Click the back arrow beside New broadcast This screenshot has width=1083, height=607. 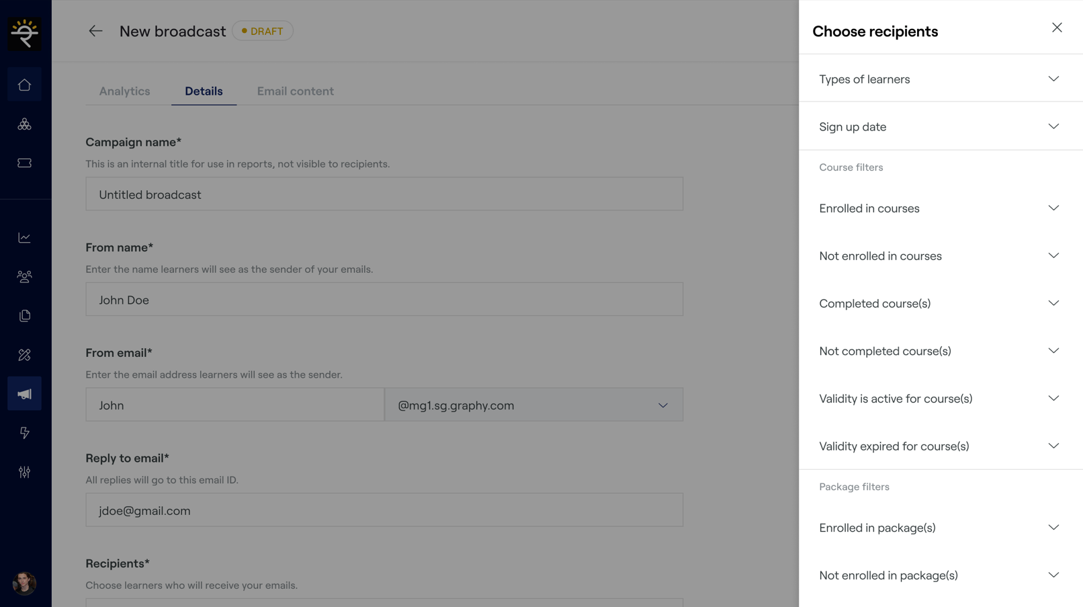(x=95, y=31)
